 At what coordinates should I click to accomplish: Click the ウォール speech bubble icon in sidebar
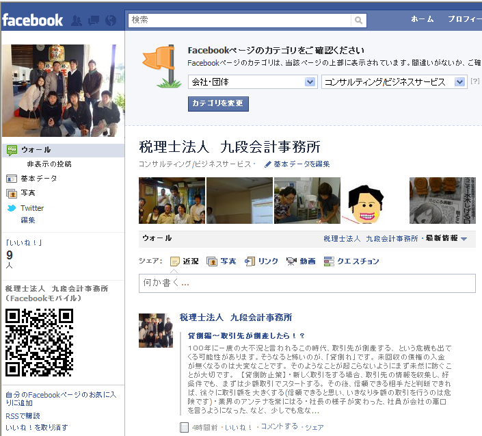pos(12,150)
